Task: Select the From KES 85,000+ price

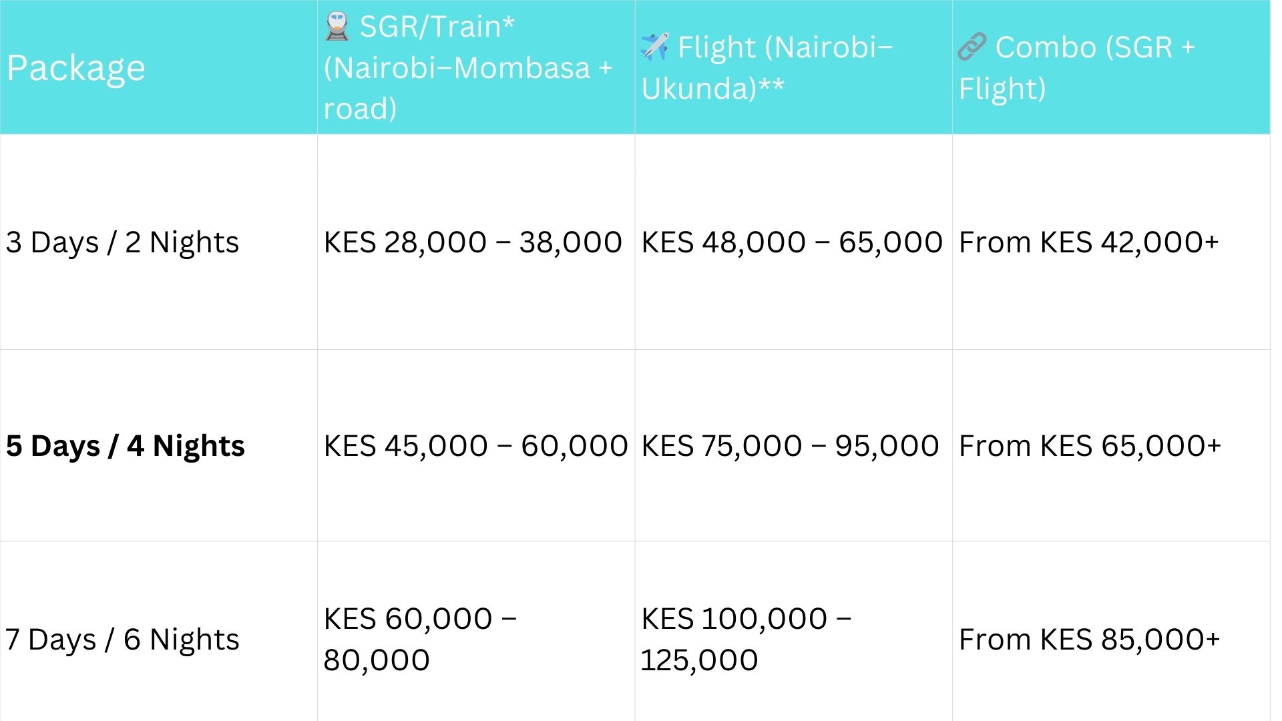Action: coord(1089,639)
